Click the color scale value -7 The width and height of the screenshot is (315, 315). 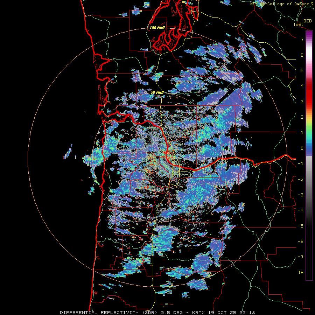pyautogui.click(x=301, y=257)
